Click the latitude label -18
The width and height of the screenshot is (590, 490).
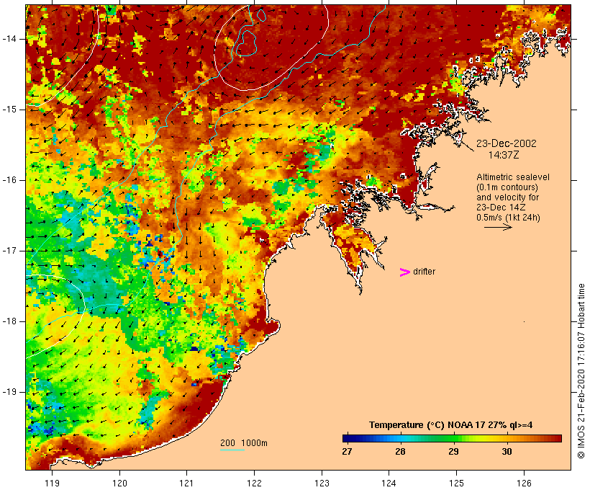coord(9,321)
